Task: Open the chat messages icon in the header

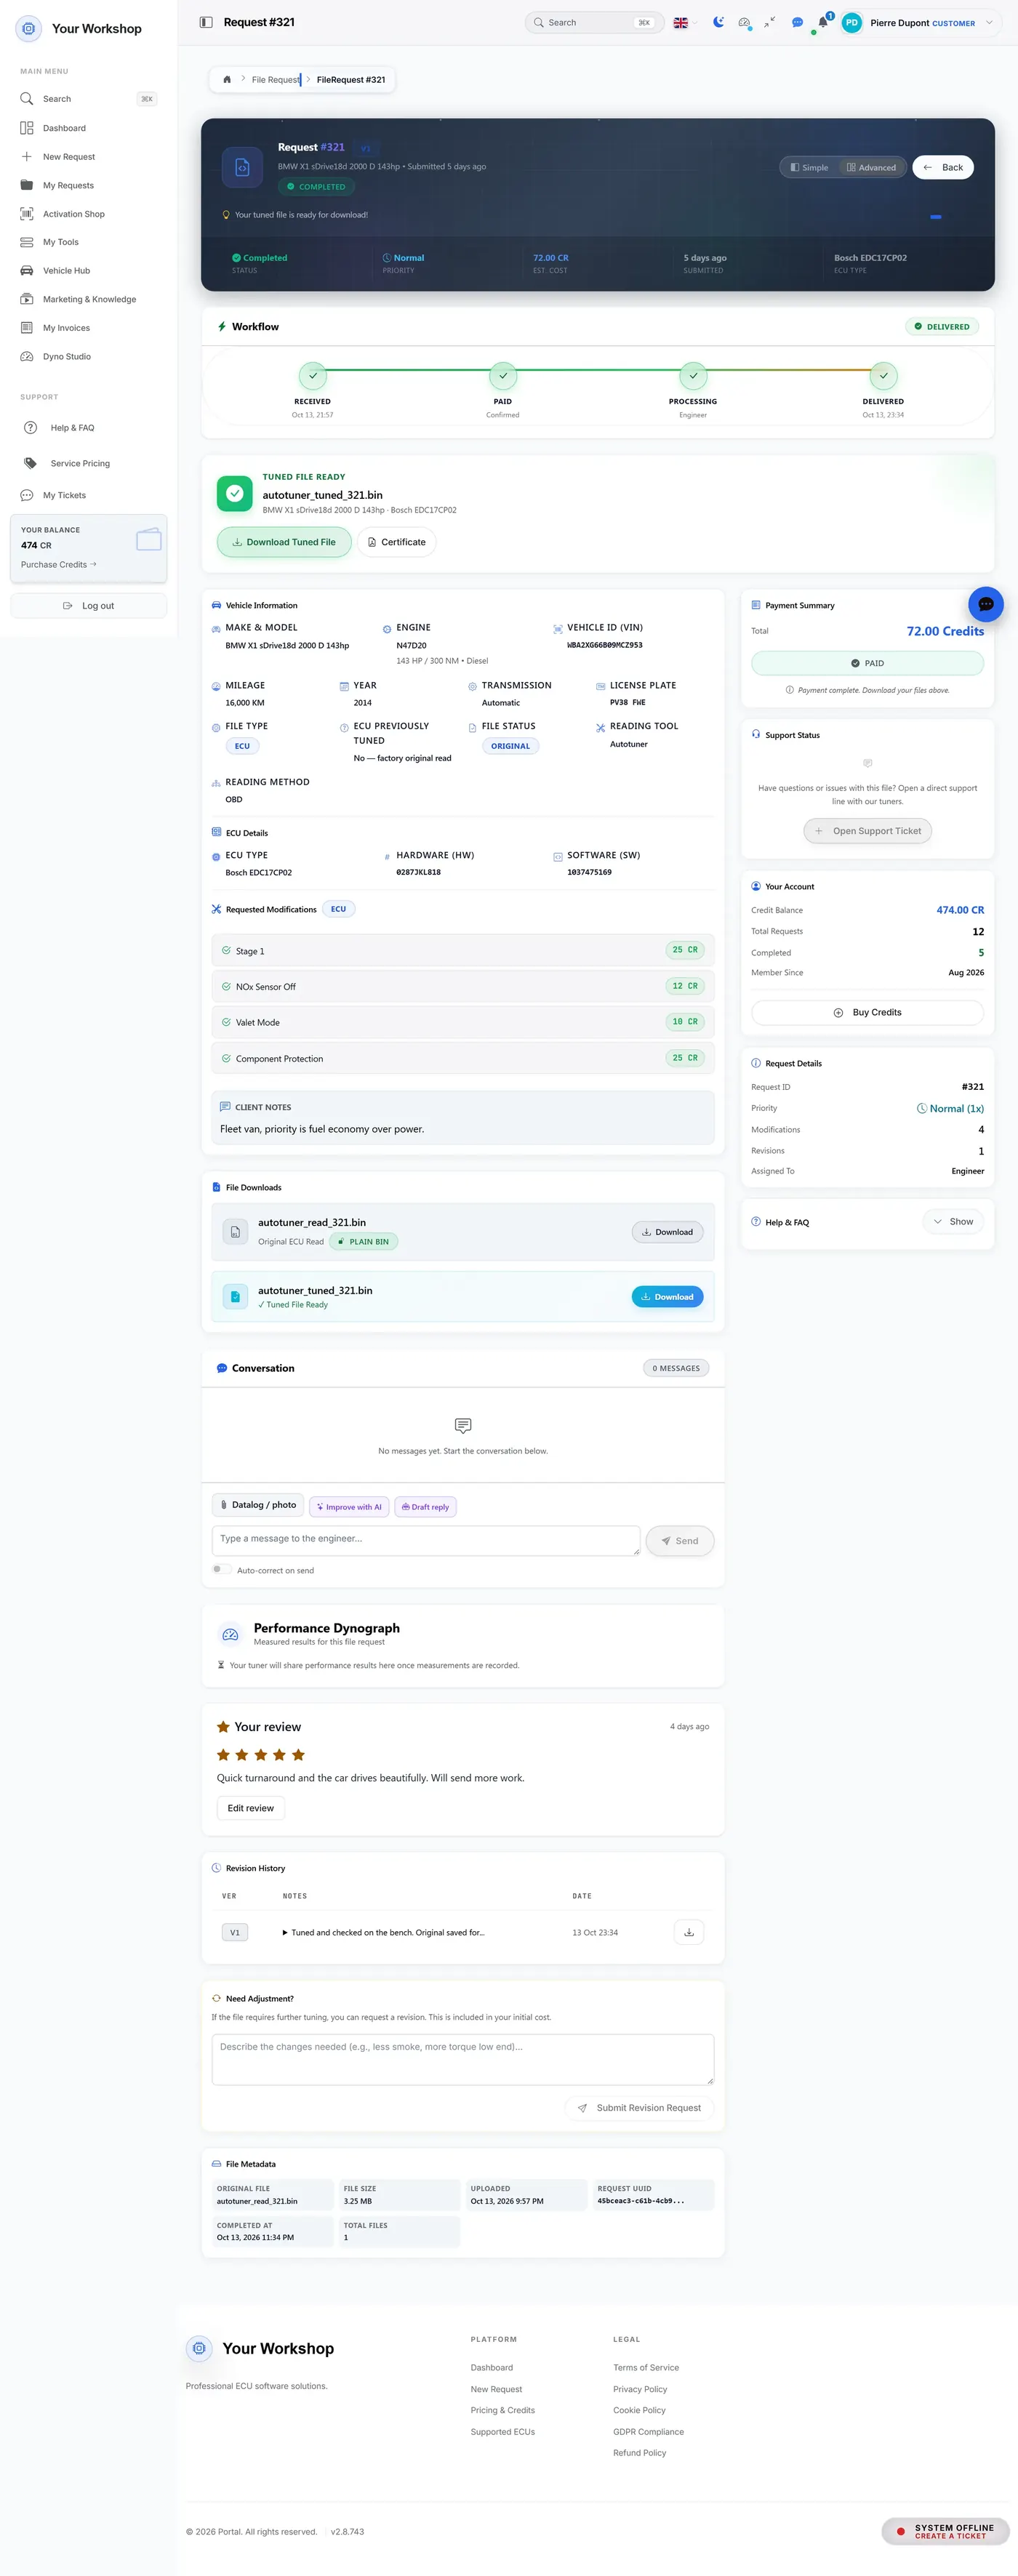Action: point(797,22)
